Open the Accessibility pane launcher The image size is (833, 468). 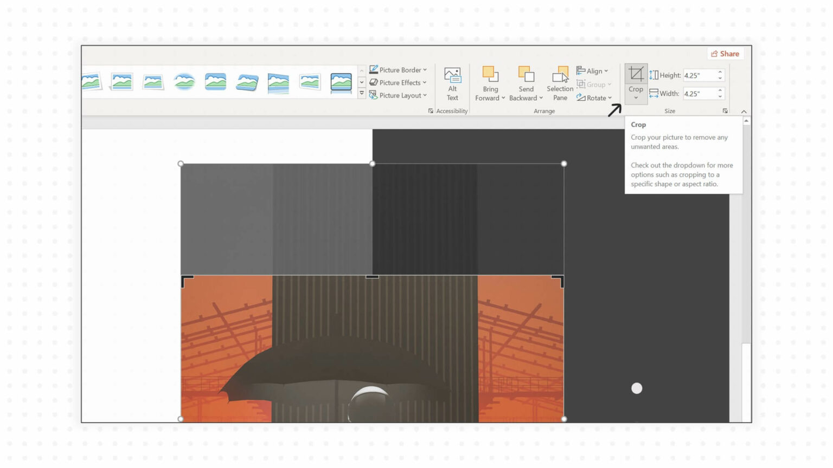[431, 110]
